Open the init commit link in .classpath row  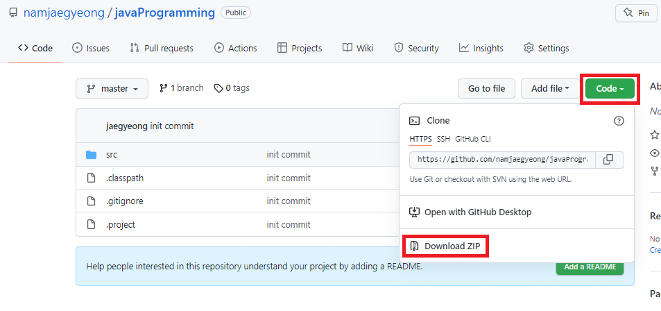(289, 178)
